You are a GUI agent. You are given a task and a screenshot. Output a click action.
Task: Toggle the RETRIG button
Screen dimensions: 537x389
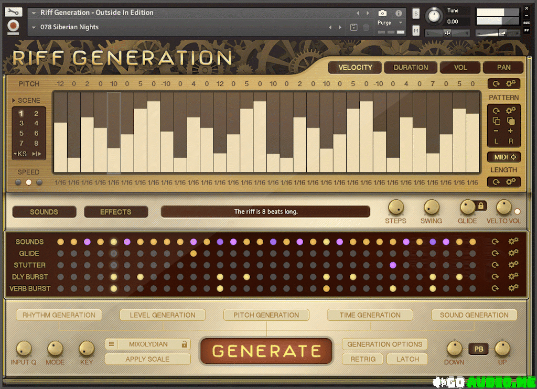pos(362,359)
